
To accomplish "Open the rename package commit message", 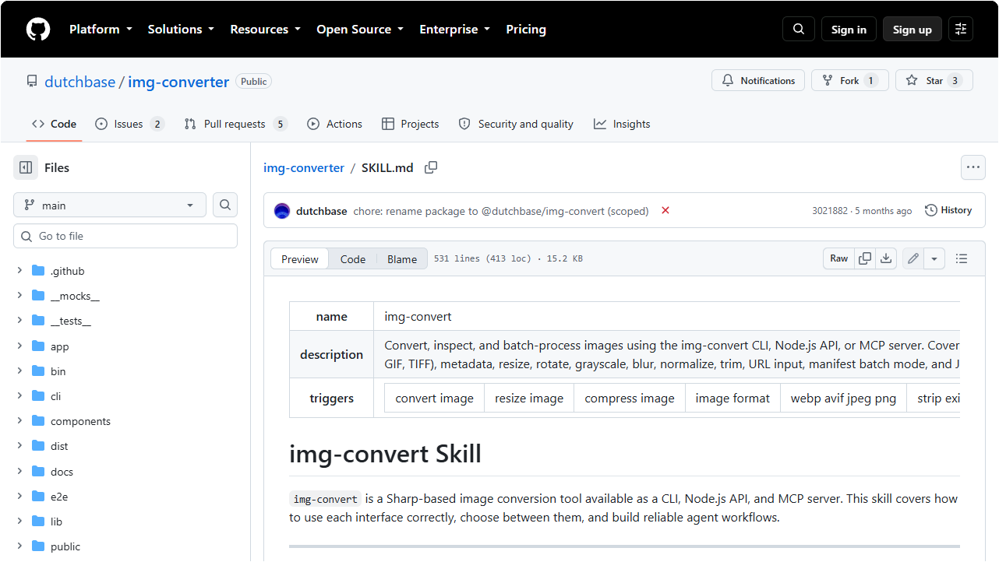I will point(501,211).
